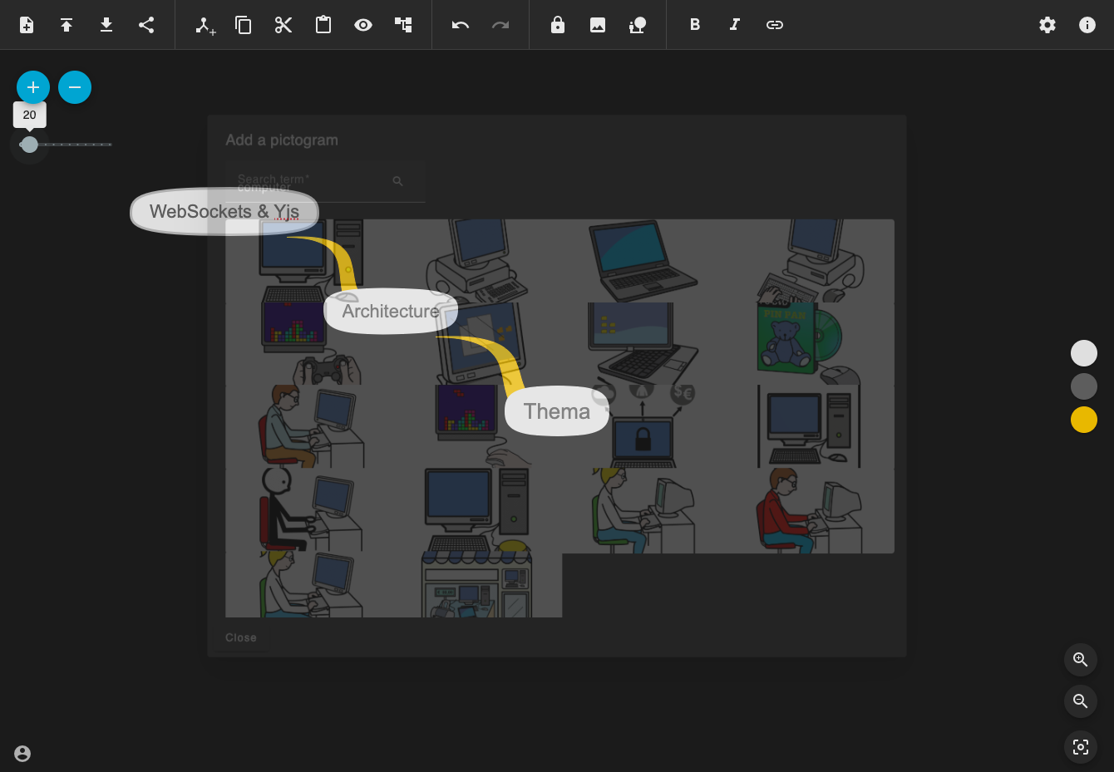Screen dimensions: 1114x772
Task: Choose the padlock laptop pictogram
Action: [x=643, y=427]
